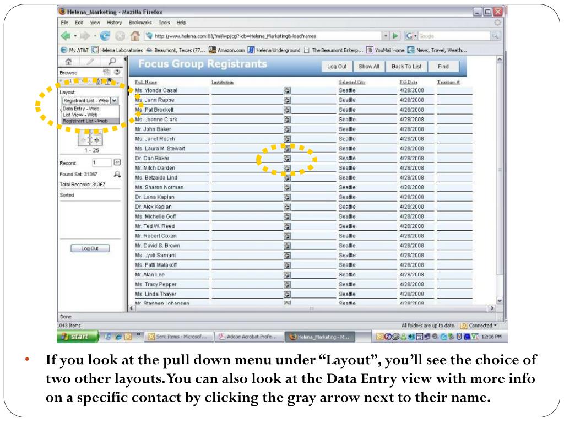Image resolution: width=564 pixels, height=423 pixels.
Task: Switch to Edit mode pencil icon
Action: [90, 62]
